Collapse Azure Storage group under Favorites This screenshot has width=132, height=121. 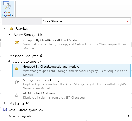tap(9, 35)
